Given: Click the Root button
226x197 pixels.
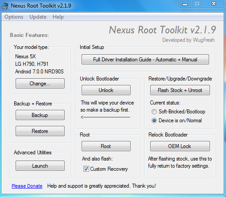Looking at the screenshot, I should point(106,146).
